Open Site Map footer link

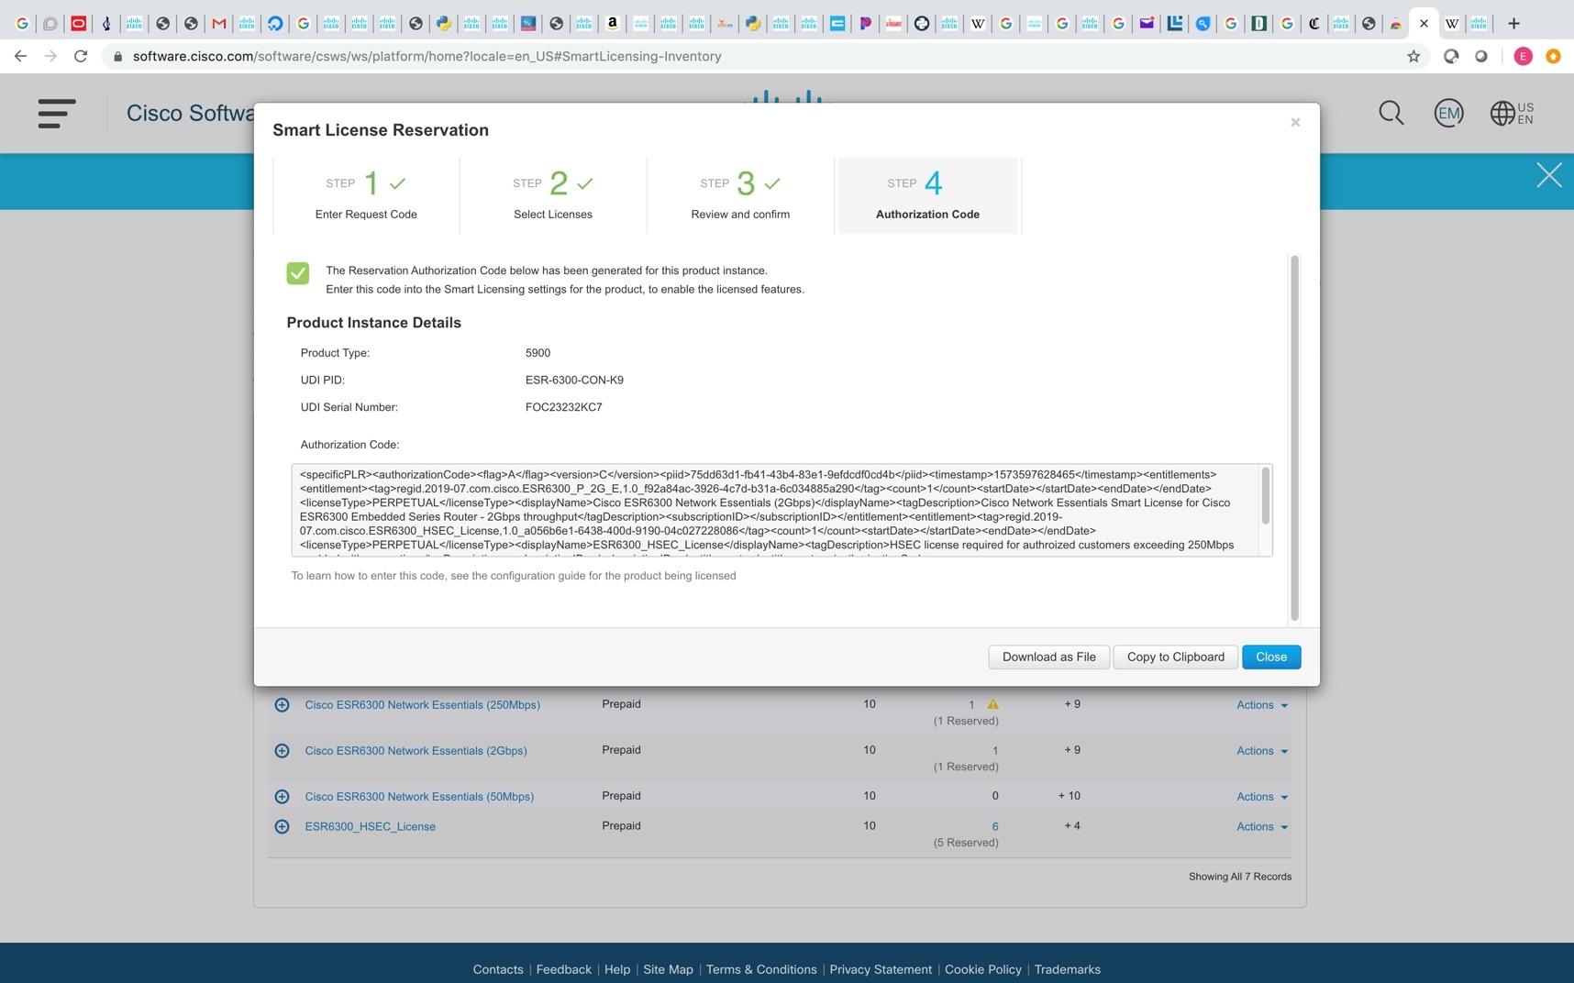[668, 969]
